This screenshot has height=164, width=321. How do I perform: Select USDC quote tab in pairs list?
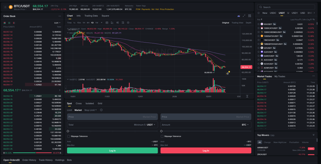click(x=273, y=13)
